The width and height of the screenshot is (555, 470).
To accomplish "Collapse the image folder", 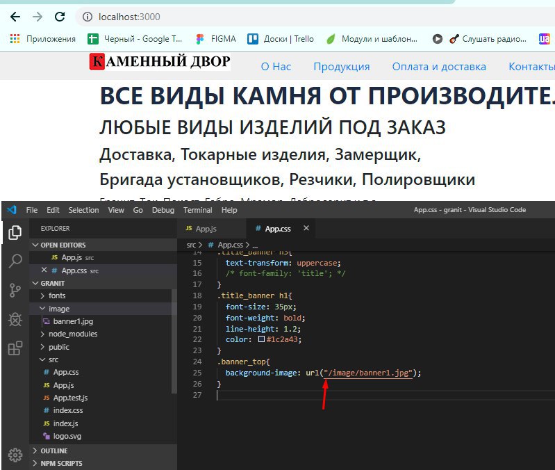I will (101, 309).
